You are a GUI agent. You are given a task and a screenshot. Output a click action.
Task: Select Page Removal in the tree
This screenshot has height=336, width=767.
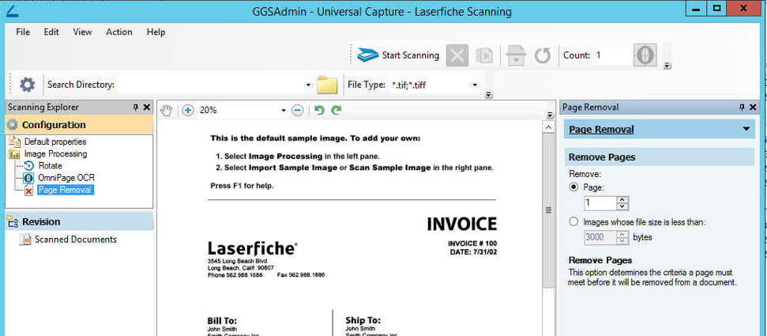[x=65, y=190]
